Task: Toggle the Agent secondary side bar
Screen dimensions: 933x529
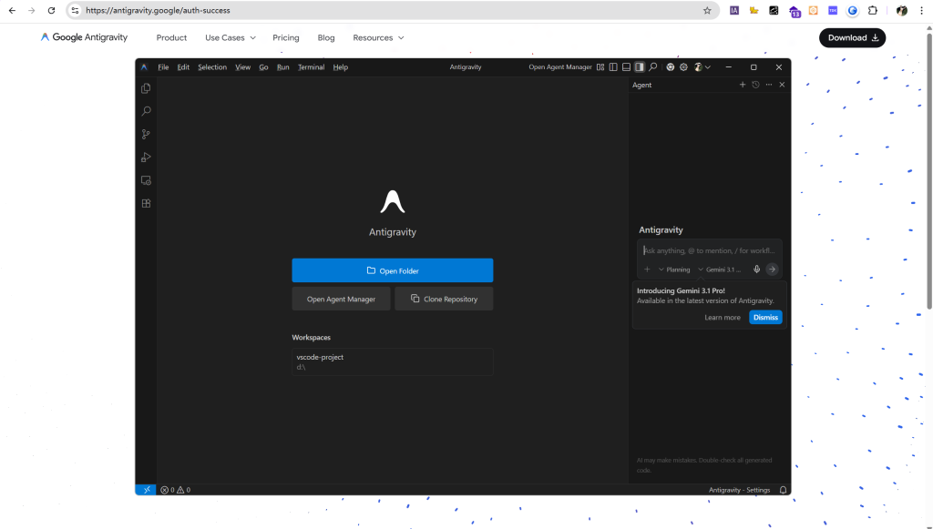Action: (x=640, y=67)
